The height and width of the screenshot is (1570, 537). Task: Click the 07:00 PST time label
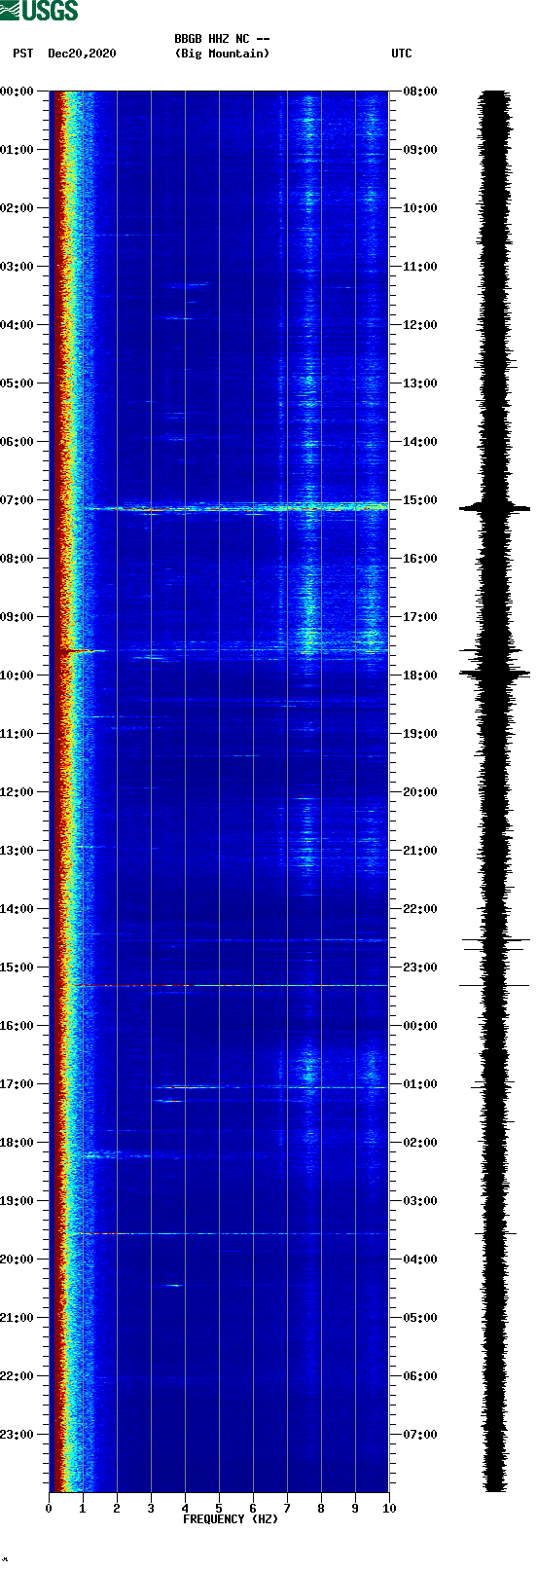point(18,499)
